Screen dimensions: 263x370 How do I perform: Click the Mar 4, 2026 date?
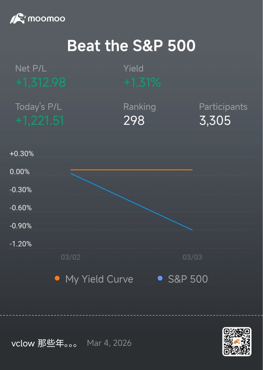point(109,343)
